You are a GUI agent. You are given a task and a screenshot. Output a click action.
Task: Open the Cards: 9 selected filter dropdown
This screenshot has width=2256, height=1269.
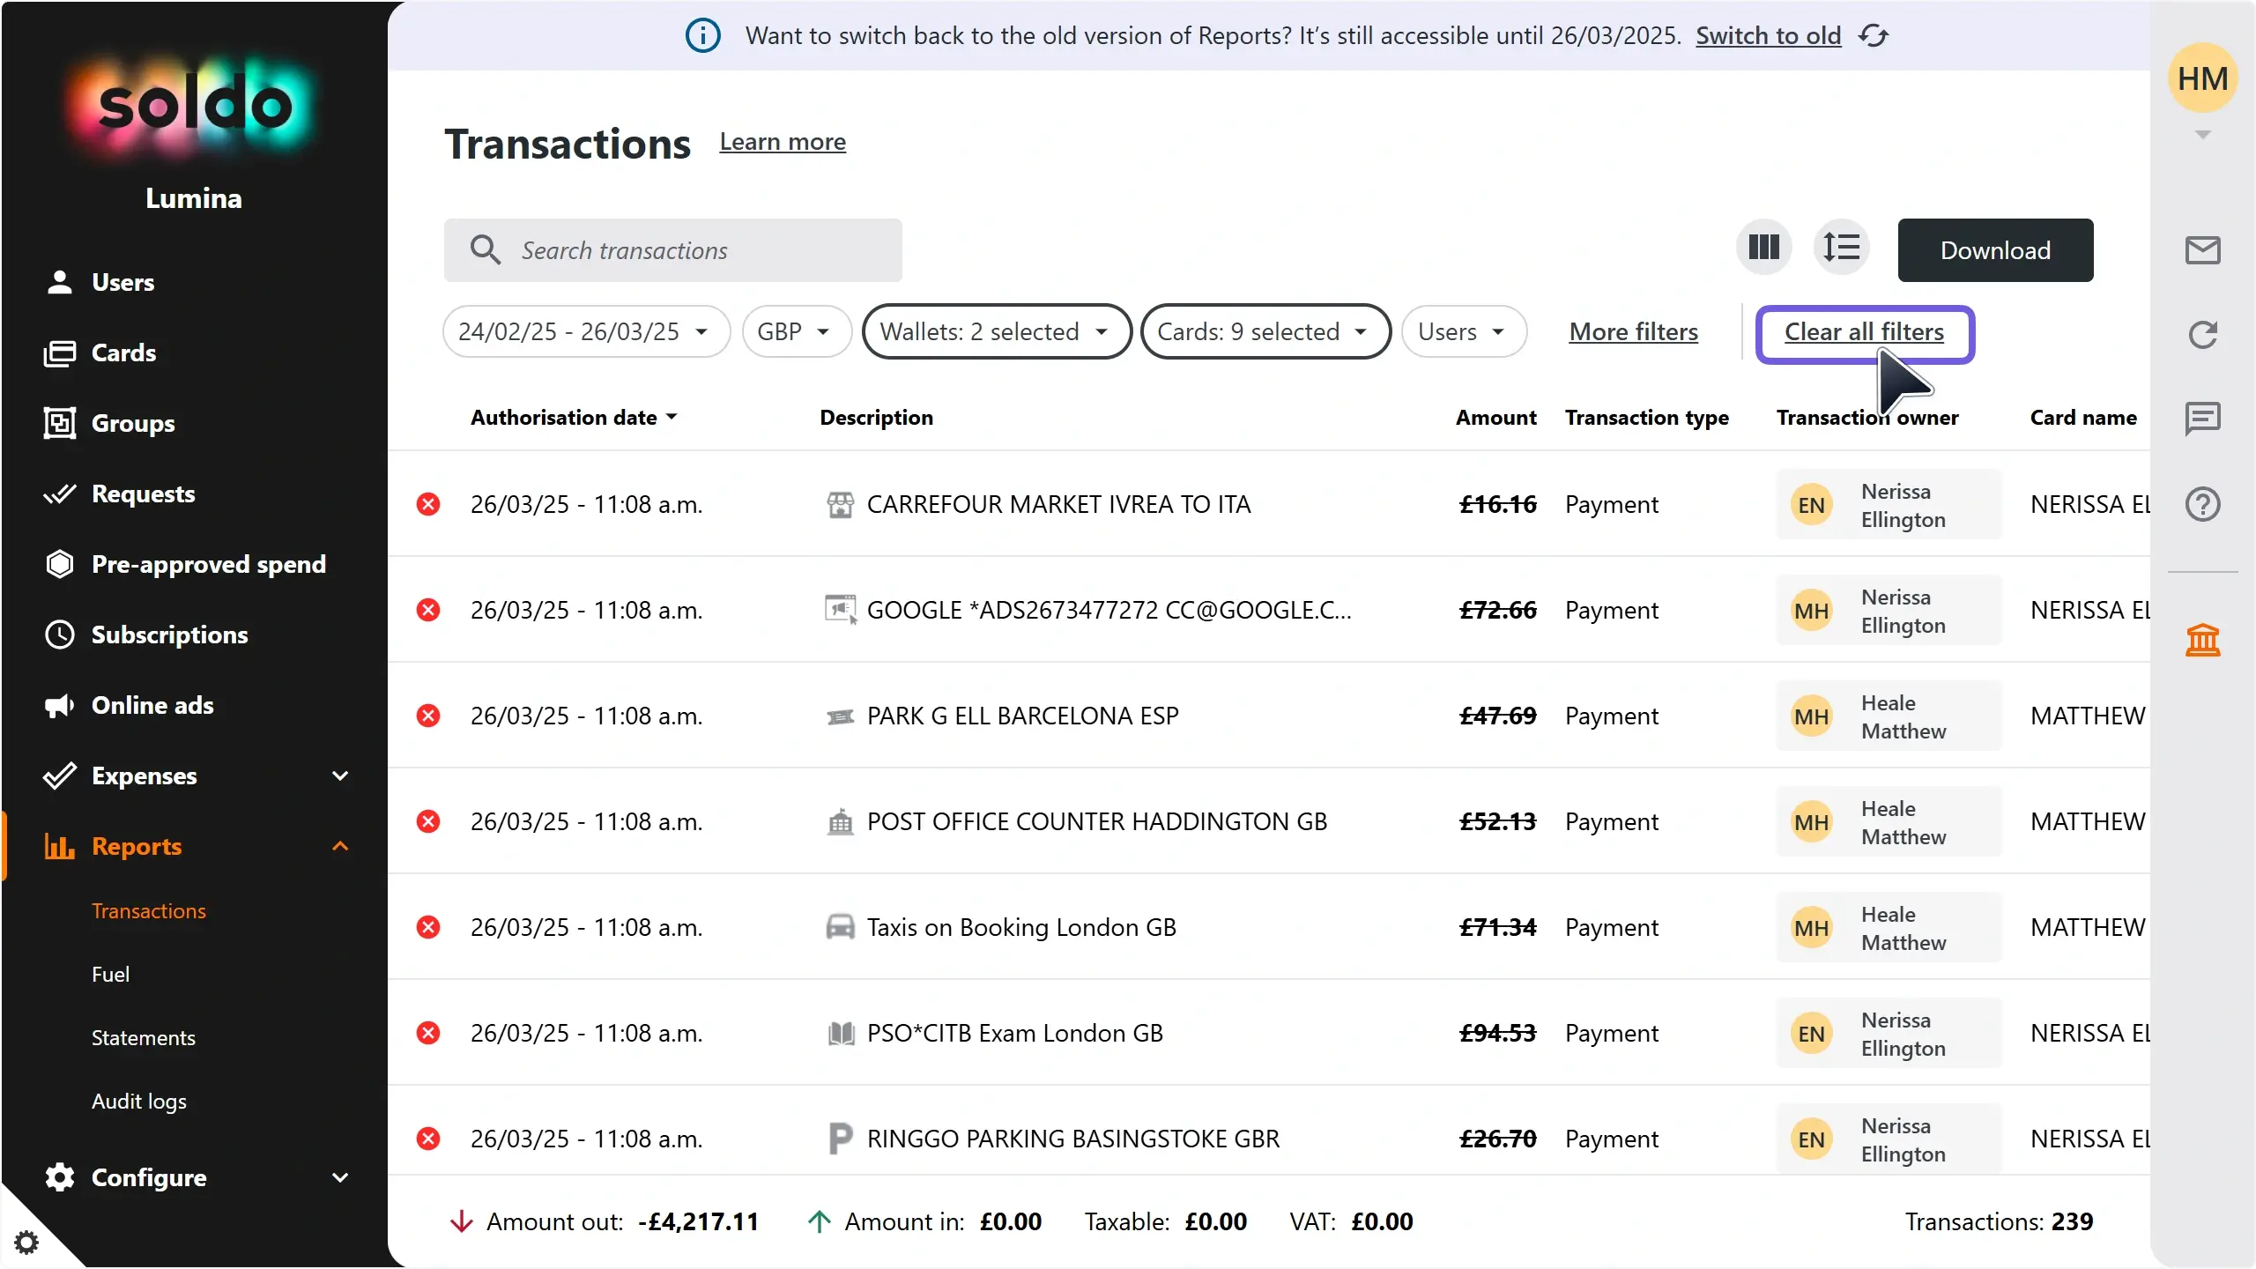[x=1266, y=331]
